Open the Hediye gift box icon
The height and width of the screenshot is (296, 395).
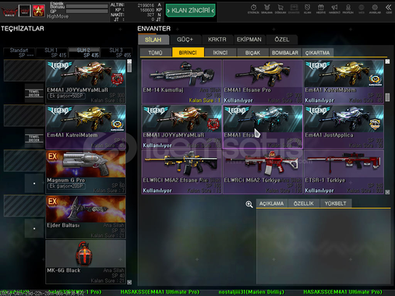[321, 9]
